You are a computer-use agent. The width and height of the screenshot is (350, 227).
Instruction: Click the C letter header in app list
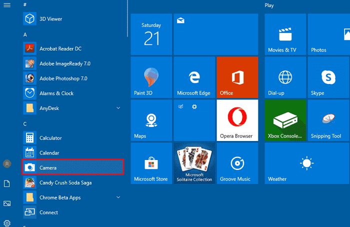coord(25,124)
